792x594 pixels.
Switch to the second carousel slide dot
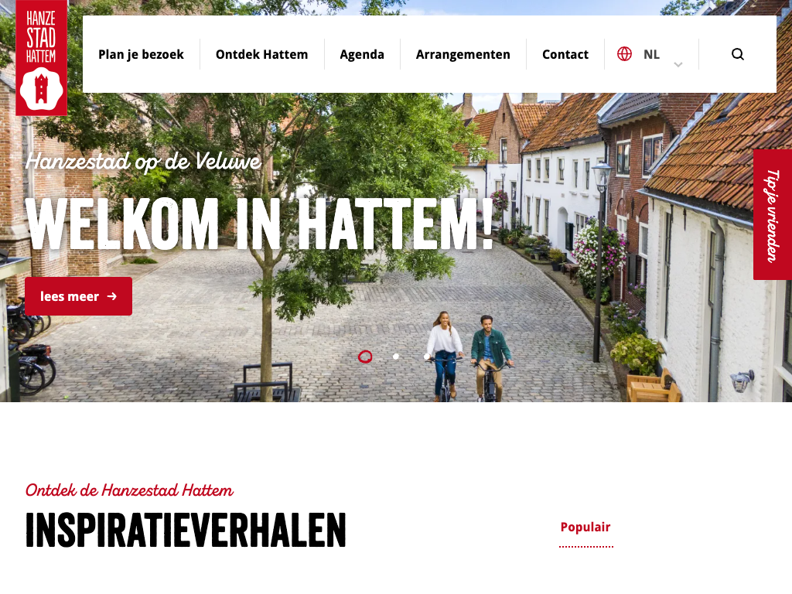[396, 357]
